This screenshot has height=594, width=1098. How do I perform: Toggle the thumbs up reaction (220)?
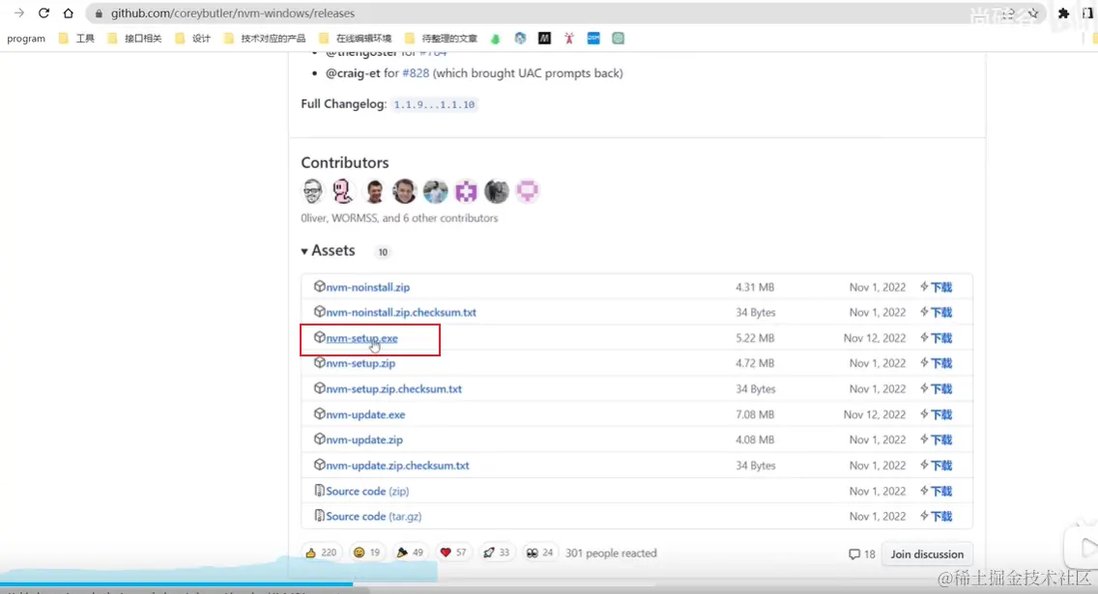pos(321,552)
